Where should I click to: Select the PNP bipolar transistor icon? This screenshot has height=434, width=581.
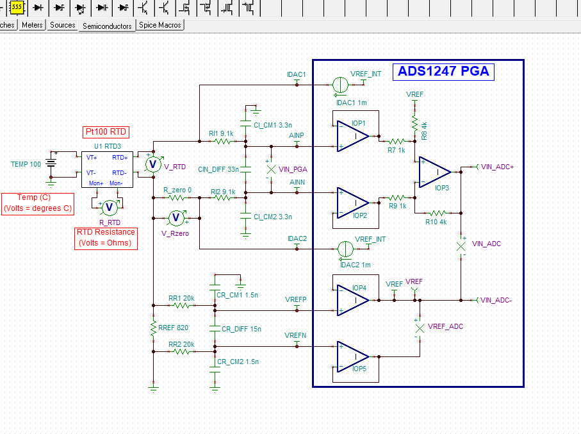(165, 8)
